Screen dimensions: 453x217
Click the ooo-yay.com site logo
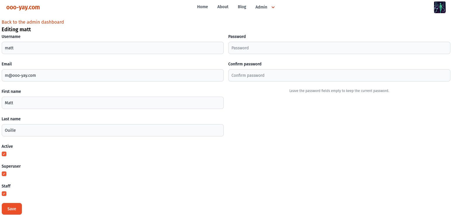pos(23,7)
